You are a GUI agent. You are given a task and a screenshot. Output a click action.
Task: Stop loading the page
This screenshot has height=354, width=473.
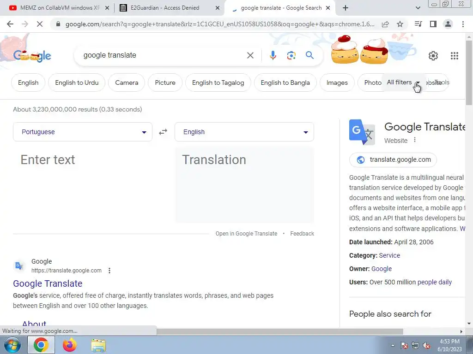point(40,24)
